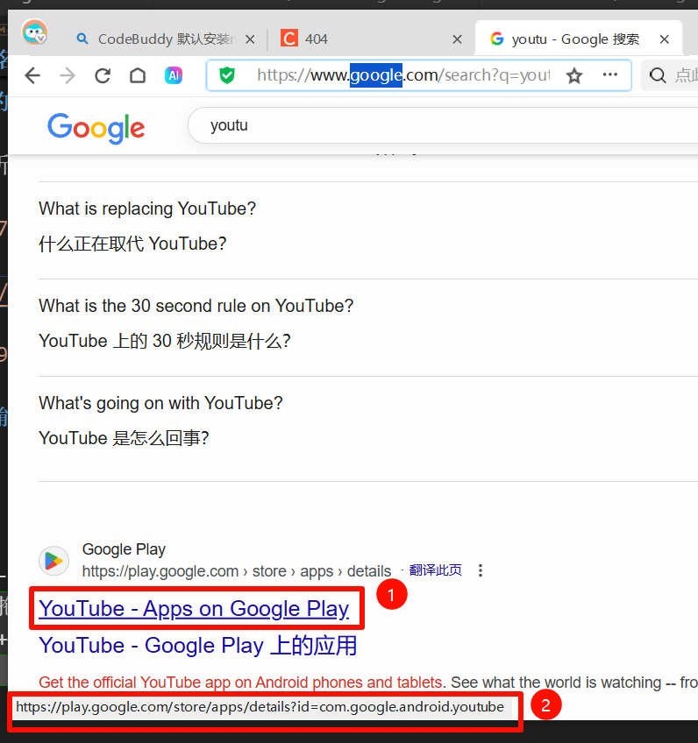The width and height of the screenshot is (698, 743).
Task: Bookmark page with the star icon
Action: [x=574, y=75]
